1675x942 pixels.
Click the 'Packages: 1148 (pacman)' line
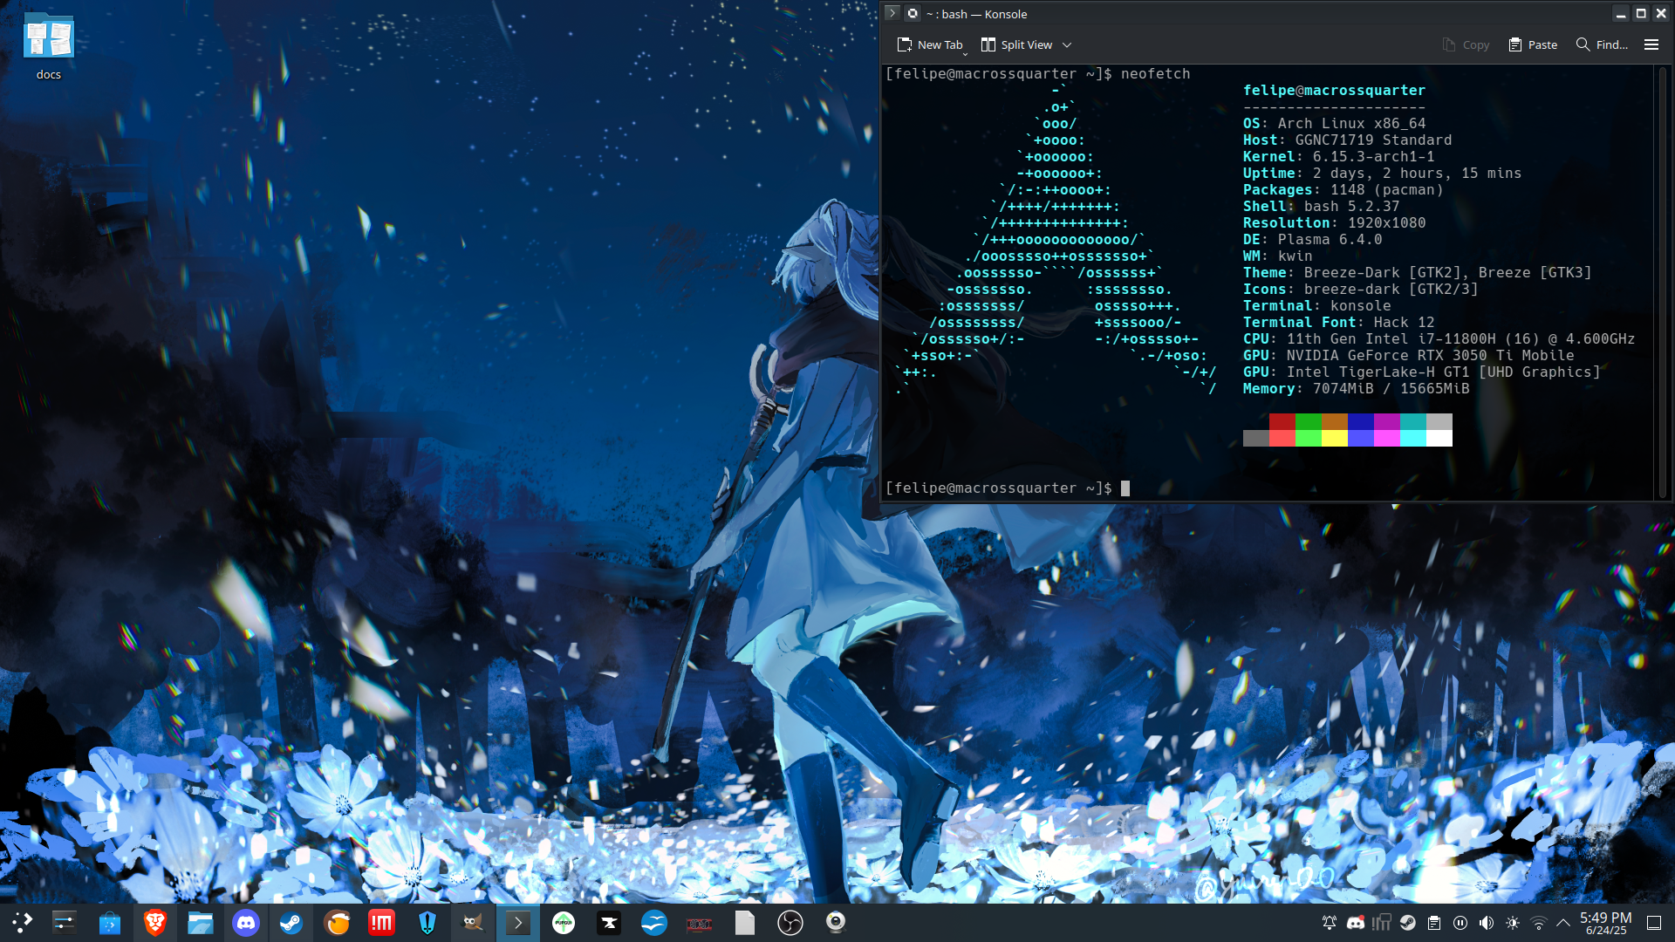pos(1343,190)
